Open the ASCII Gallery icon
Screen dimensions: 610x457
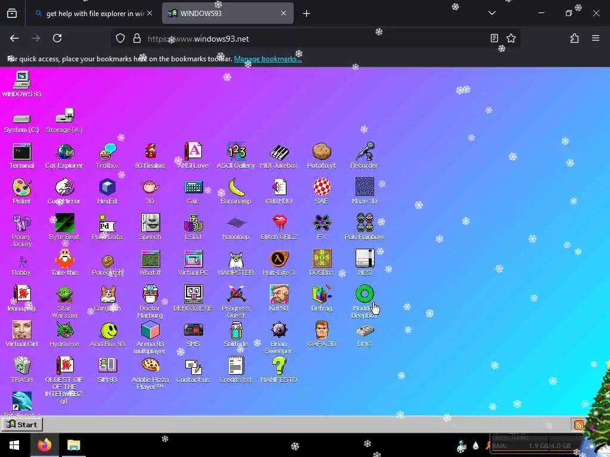tap(236, 155)
